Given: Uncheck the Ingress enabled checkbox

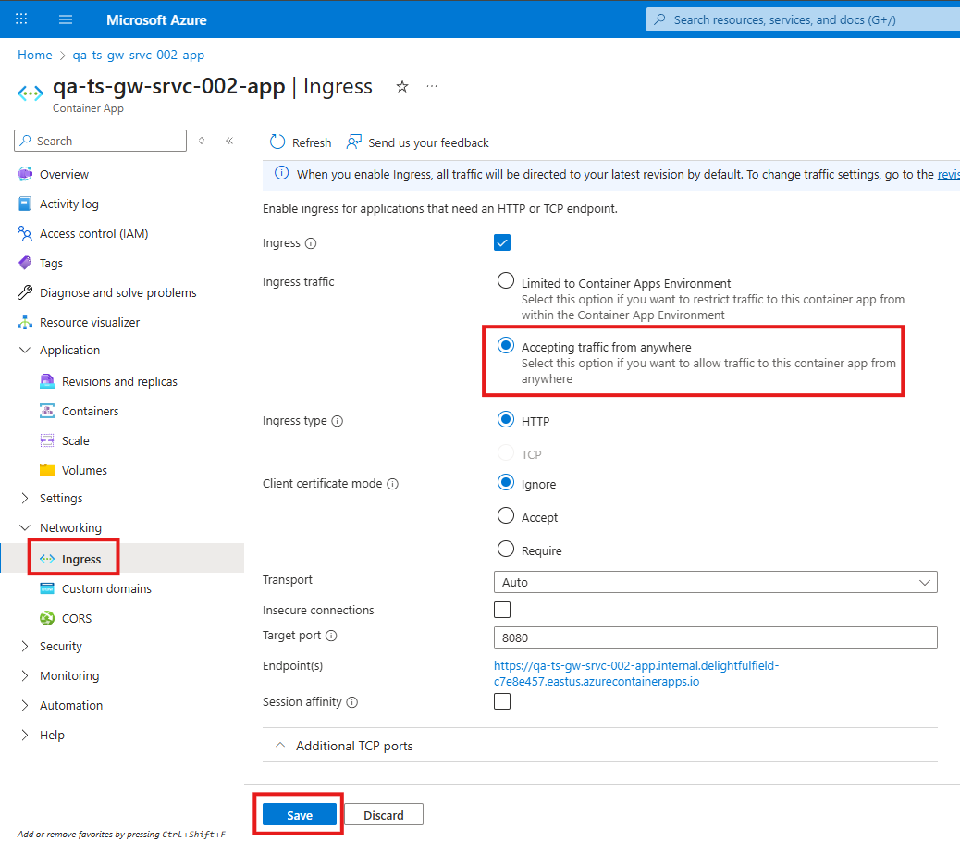Looking at the screenshot, I should pos(502,242).
